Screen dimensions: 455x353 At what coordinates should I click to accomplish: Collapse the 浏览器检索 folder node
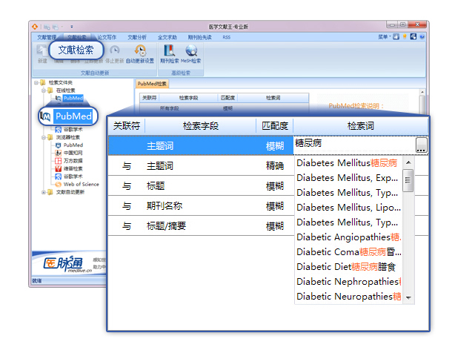tap(44, 137)
